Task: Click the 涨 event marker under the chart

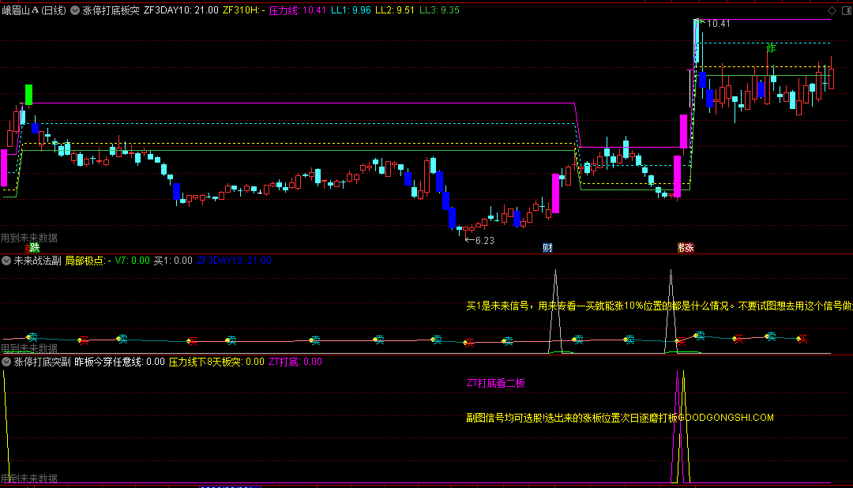Action: click(x=688, y=247)
